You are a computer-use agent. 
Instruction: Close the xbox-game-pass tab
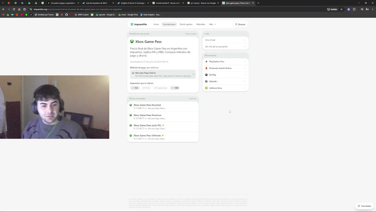(x=253, y=3)
